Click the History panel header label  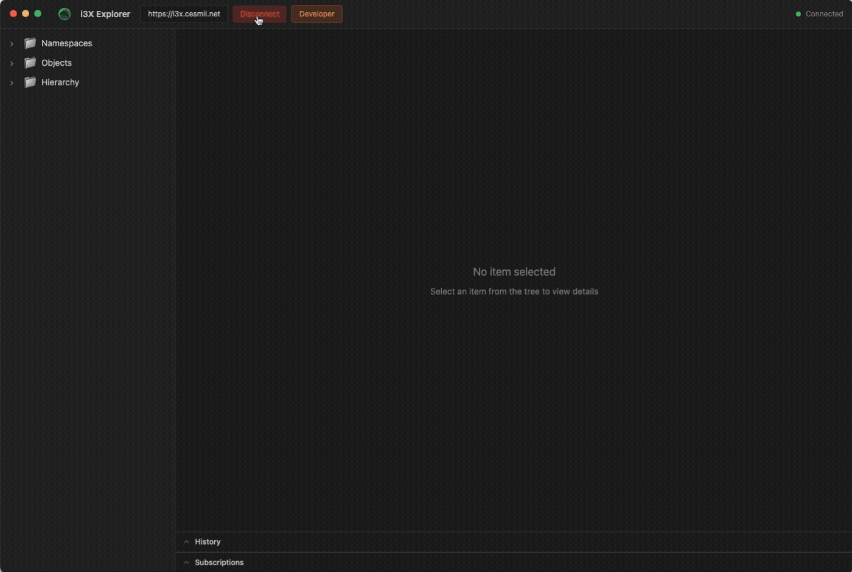[208, 542]
